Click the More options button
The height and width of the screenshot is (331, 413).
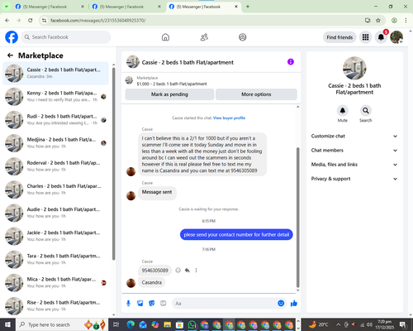256,94
